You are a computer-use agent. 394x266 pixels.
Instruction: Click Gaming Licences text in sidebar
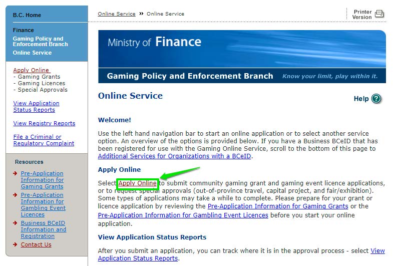click(42, 83)
